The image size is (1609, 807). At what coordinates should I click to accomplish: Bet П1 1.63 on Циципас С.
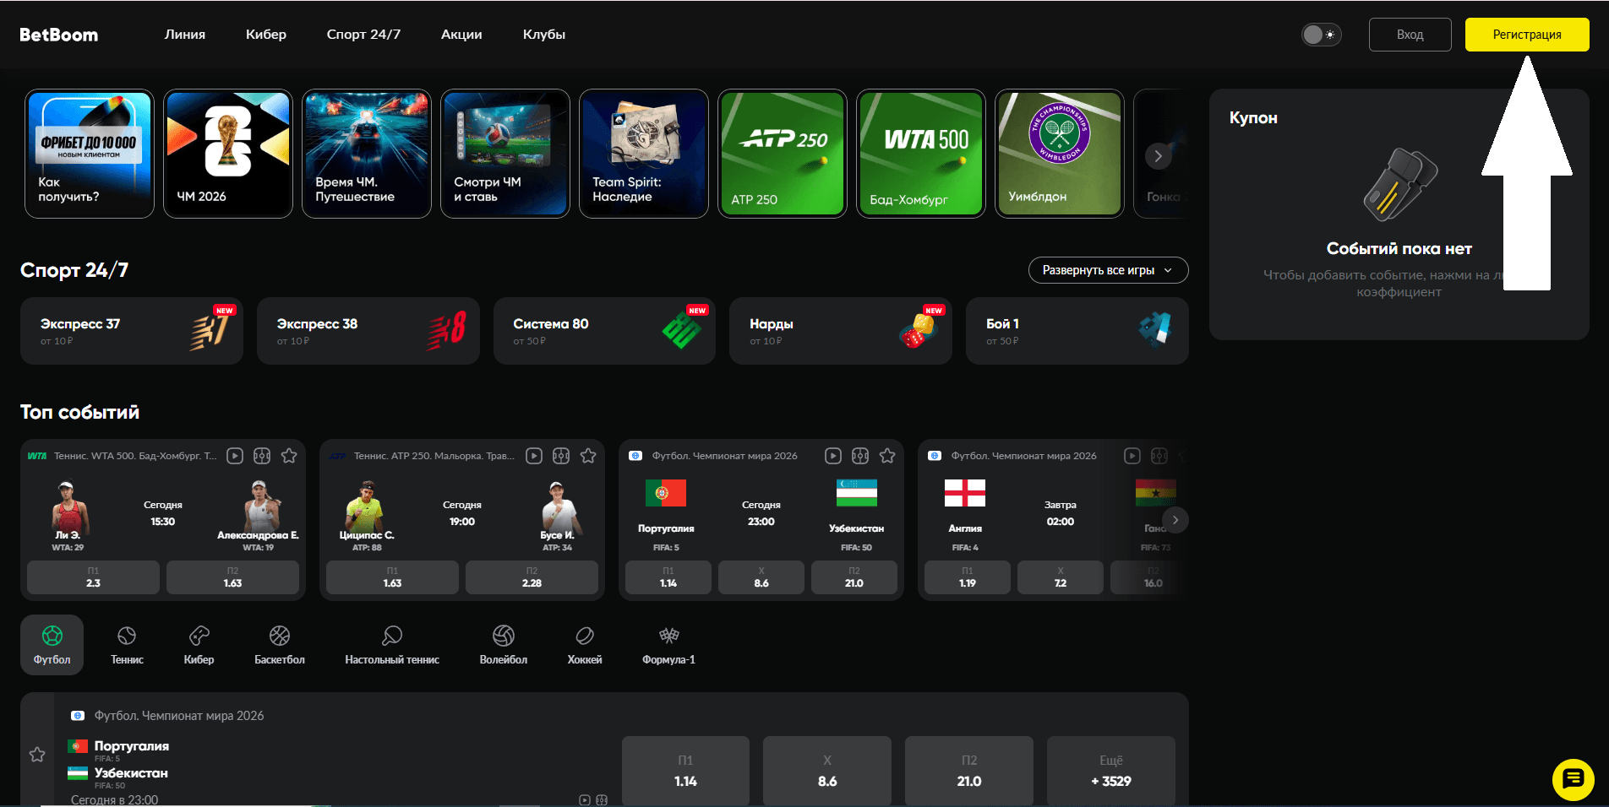(392, 577)
